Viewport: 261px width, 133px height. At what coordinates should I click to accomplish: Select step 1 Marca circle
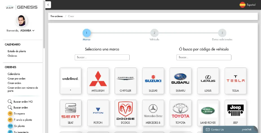pyautogui.click(x=87, y=33)
